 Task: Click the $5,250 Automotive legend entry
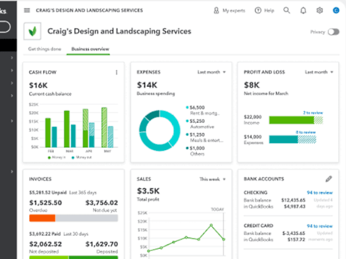point(200,124)
